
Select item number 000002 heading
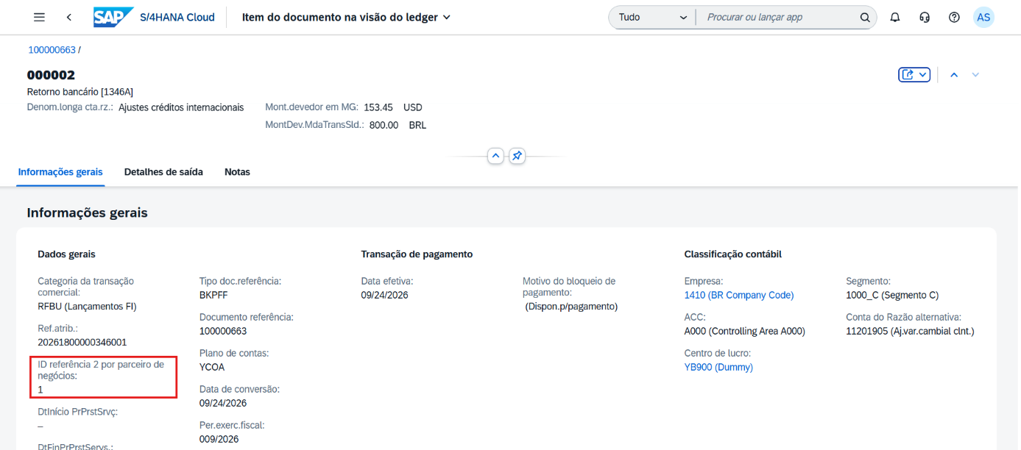(51, 75)
